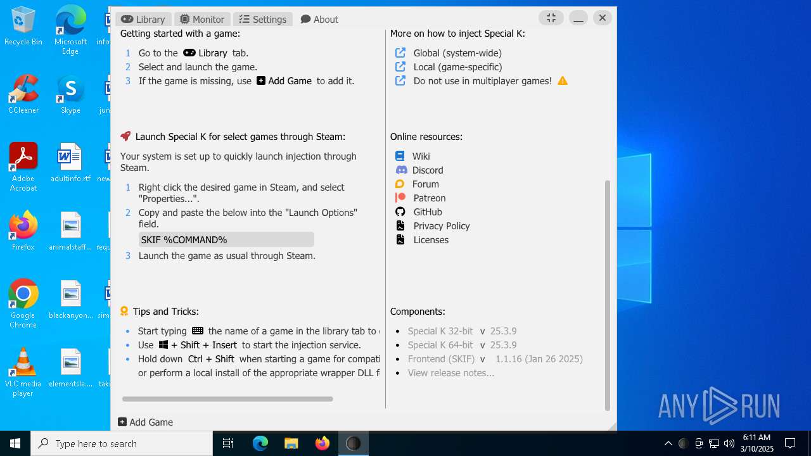Click the external link icon beside Global
Image resolution: width=811 pixels, height=456 pixels.
coord(400,53)
